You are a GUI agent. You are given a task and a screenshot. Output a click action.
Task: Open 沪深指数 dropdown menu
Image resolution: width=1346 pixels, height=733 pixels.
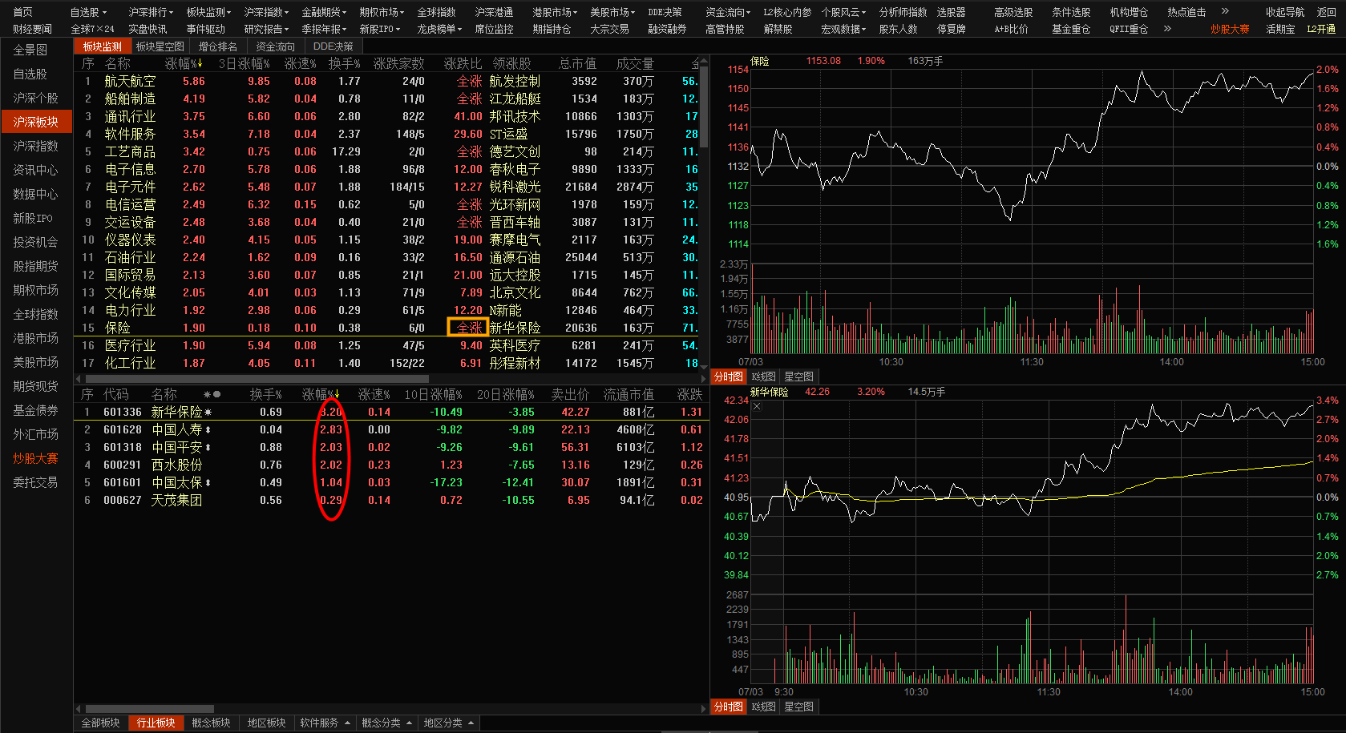pos(266,12)
